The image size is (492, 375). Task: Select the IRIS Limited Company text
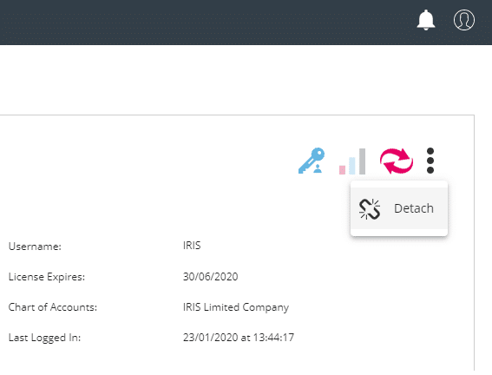pos(236,307)
